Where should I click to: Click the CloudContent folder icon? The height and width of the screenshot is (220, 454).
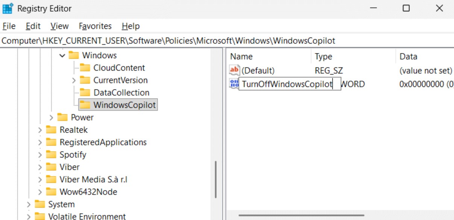(x=85, y=68)
